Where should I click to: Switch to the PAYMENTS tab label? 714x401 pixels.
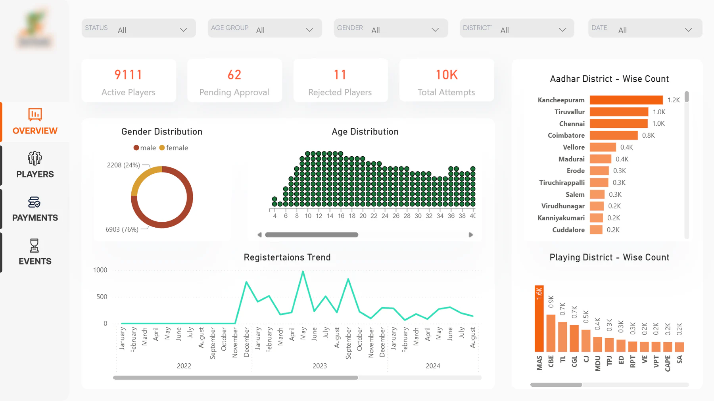[35, 218]
